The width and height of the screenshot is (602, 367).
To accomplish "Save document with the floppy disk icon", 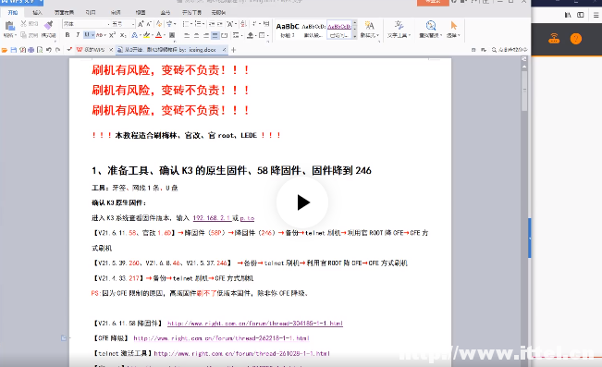I will point(14,50).
